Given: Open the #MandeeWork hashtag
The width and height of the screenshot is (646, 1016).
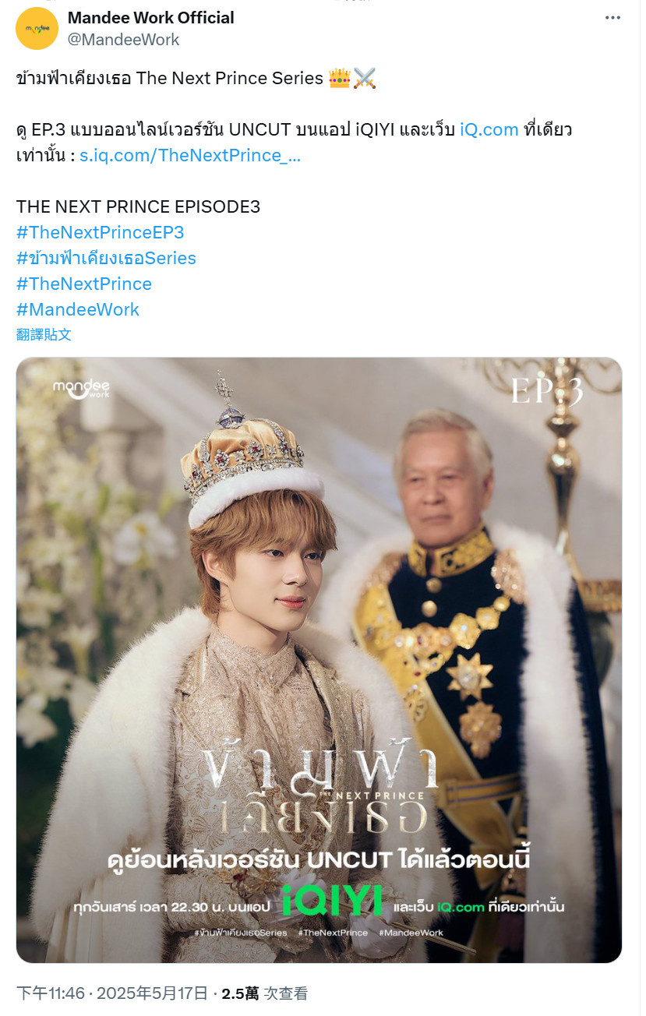Looking at the screenshot, I should point(78,309).
